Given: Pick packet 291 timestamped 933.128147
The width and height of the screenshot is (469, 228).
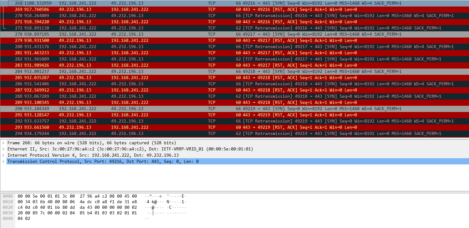Looking at the screenshot, I should tap(234, 115).
